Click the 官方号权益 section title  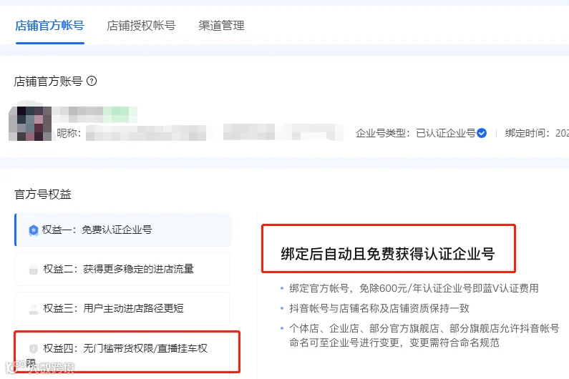pyautogui.click(x=43, y=194)
